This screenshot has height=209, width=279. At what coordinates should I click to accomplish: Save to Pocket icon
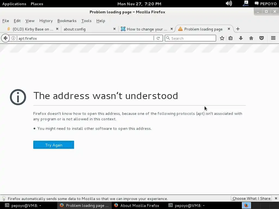[261, 38]
